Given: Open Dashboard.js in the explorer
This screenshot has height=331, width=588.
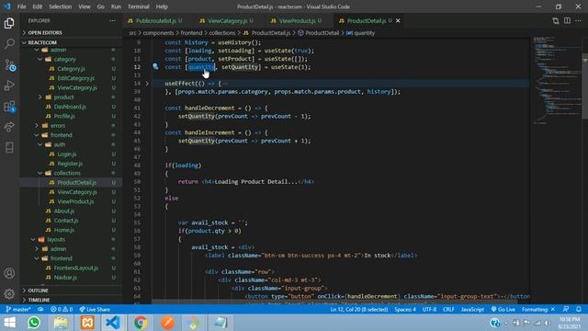Looking at the screenshot, I should [x=70, y=107].
